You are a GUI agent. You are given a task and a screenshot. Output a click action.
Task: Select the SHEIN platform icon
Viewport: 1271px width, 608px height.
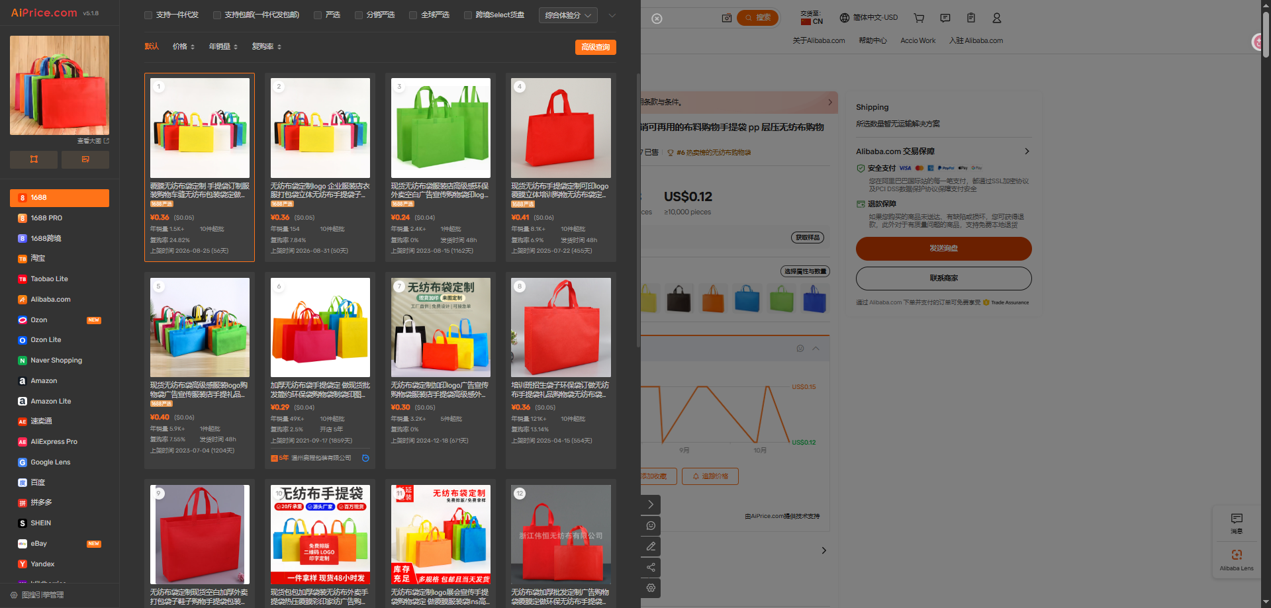click(x=23, y=523)
